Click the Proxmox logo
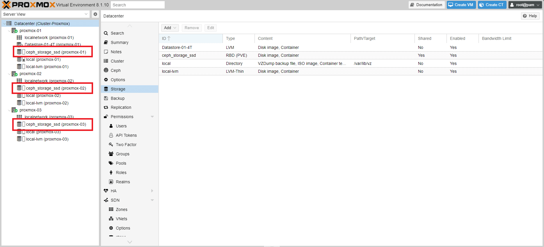This screenshot has width=544, height=247. click(x=29, y=5)
